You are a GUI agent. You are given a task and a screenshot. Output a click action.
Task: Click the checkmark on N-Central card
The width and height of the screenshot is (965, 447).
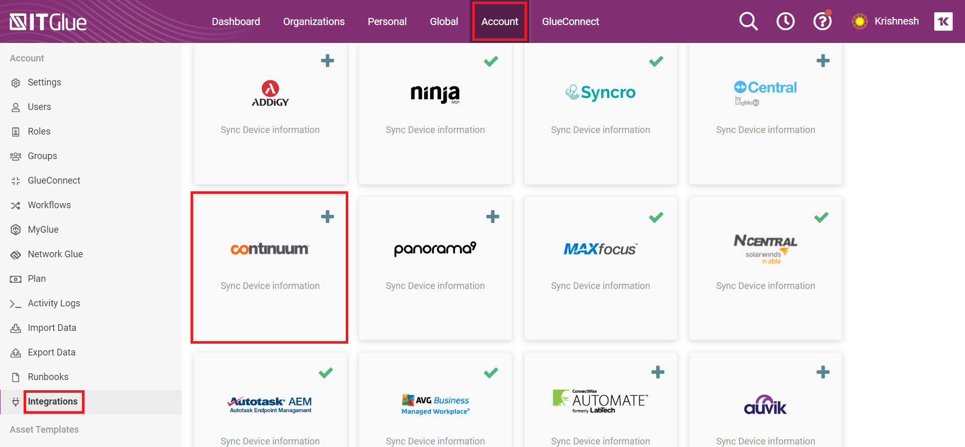point(821,217)
